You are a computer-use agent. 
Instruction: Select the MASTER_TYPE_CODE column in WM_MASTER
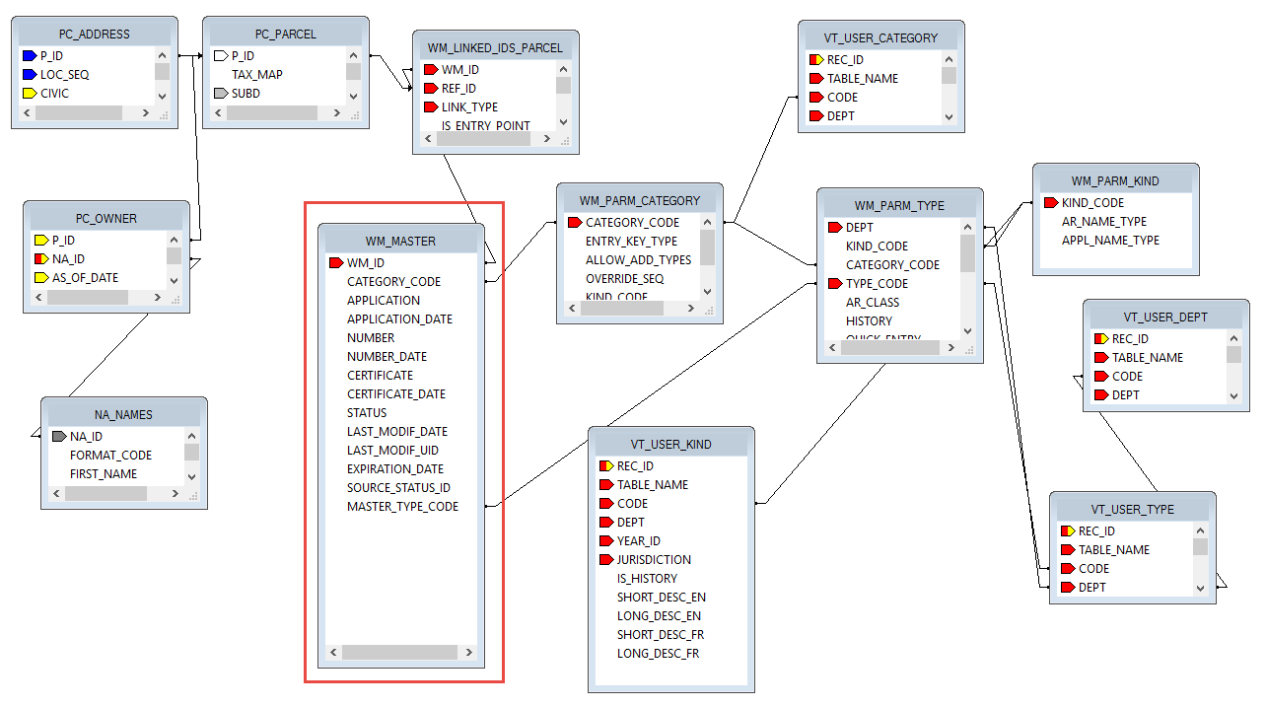[402, 507]
